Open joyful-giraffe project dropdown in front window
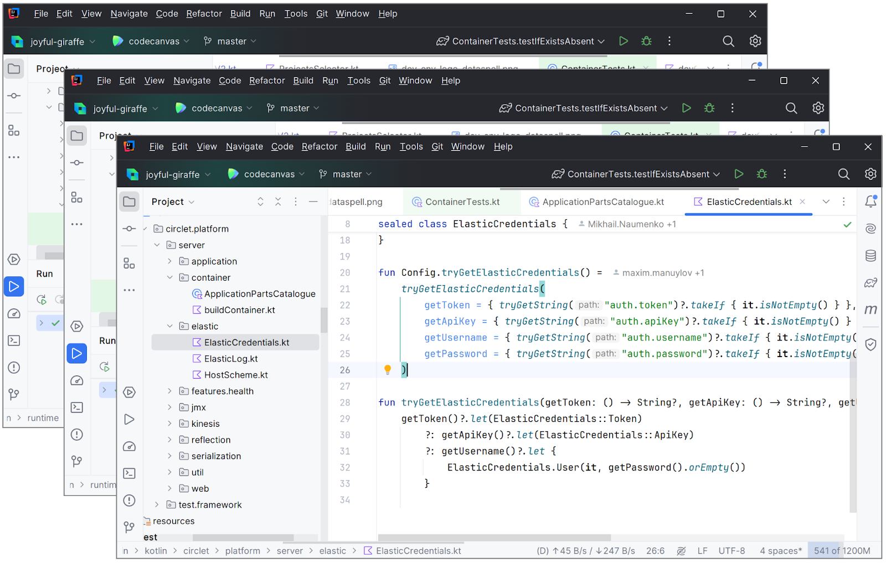The height and width of the screenshot is (563, 886). [169, 174]
